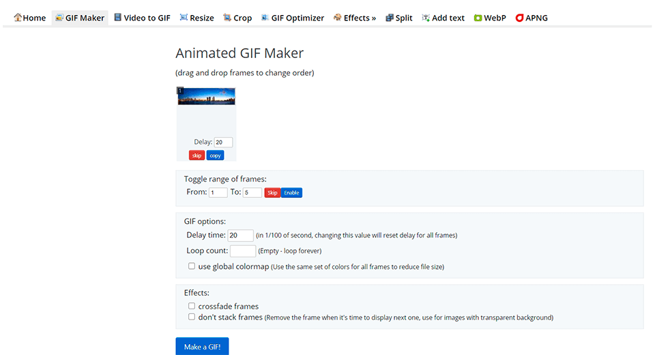Expand the Effects menu
The height and width of the screenshot is (355, 655).
pyautogui.click(x=355, y=18)
